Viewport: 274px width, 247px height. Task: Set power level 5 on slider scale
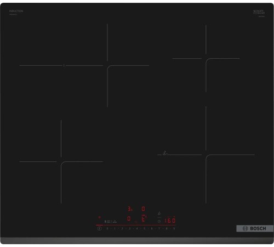[144, 228]
